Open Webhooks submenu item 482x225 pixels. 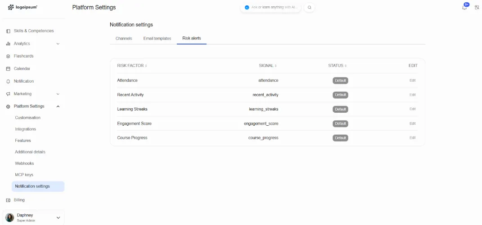(25, 163)
